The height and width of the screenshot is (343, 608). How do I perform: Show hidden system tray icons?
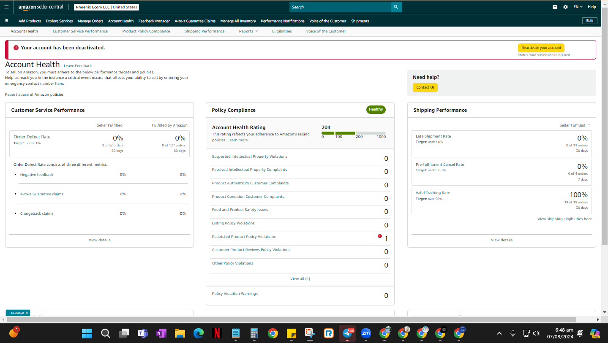coord(499,333)
